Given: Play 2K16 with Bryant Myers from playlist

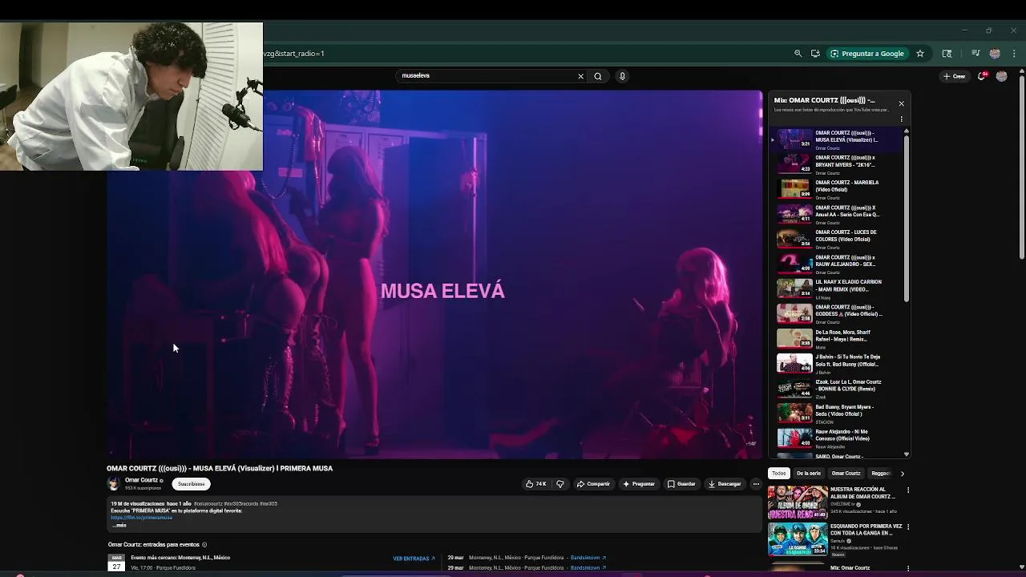Looking at the screenshot, I should [839, 164].
